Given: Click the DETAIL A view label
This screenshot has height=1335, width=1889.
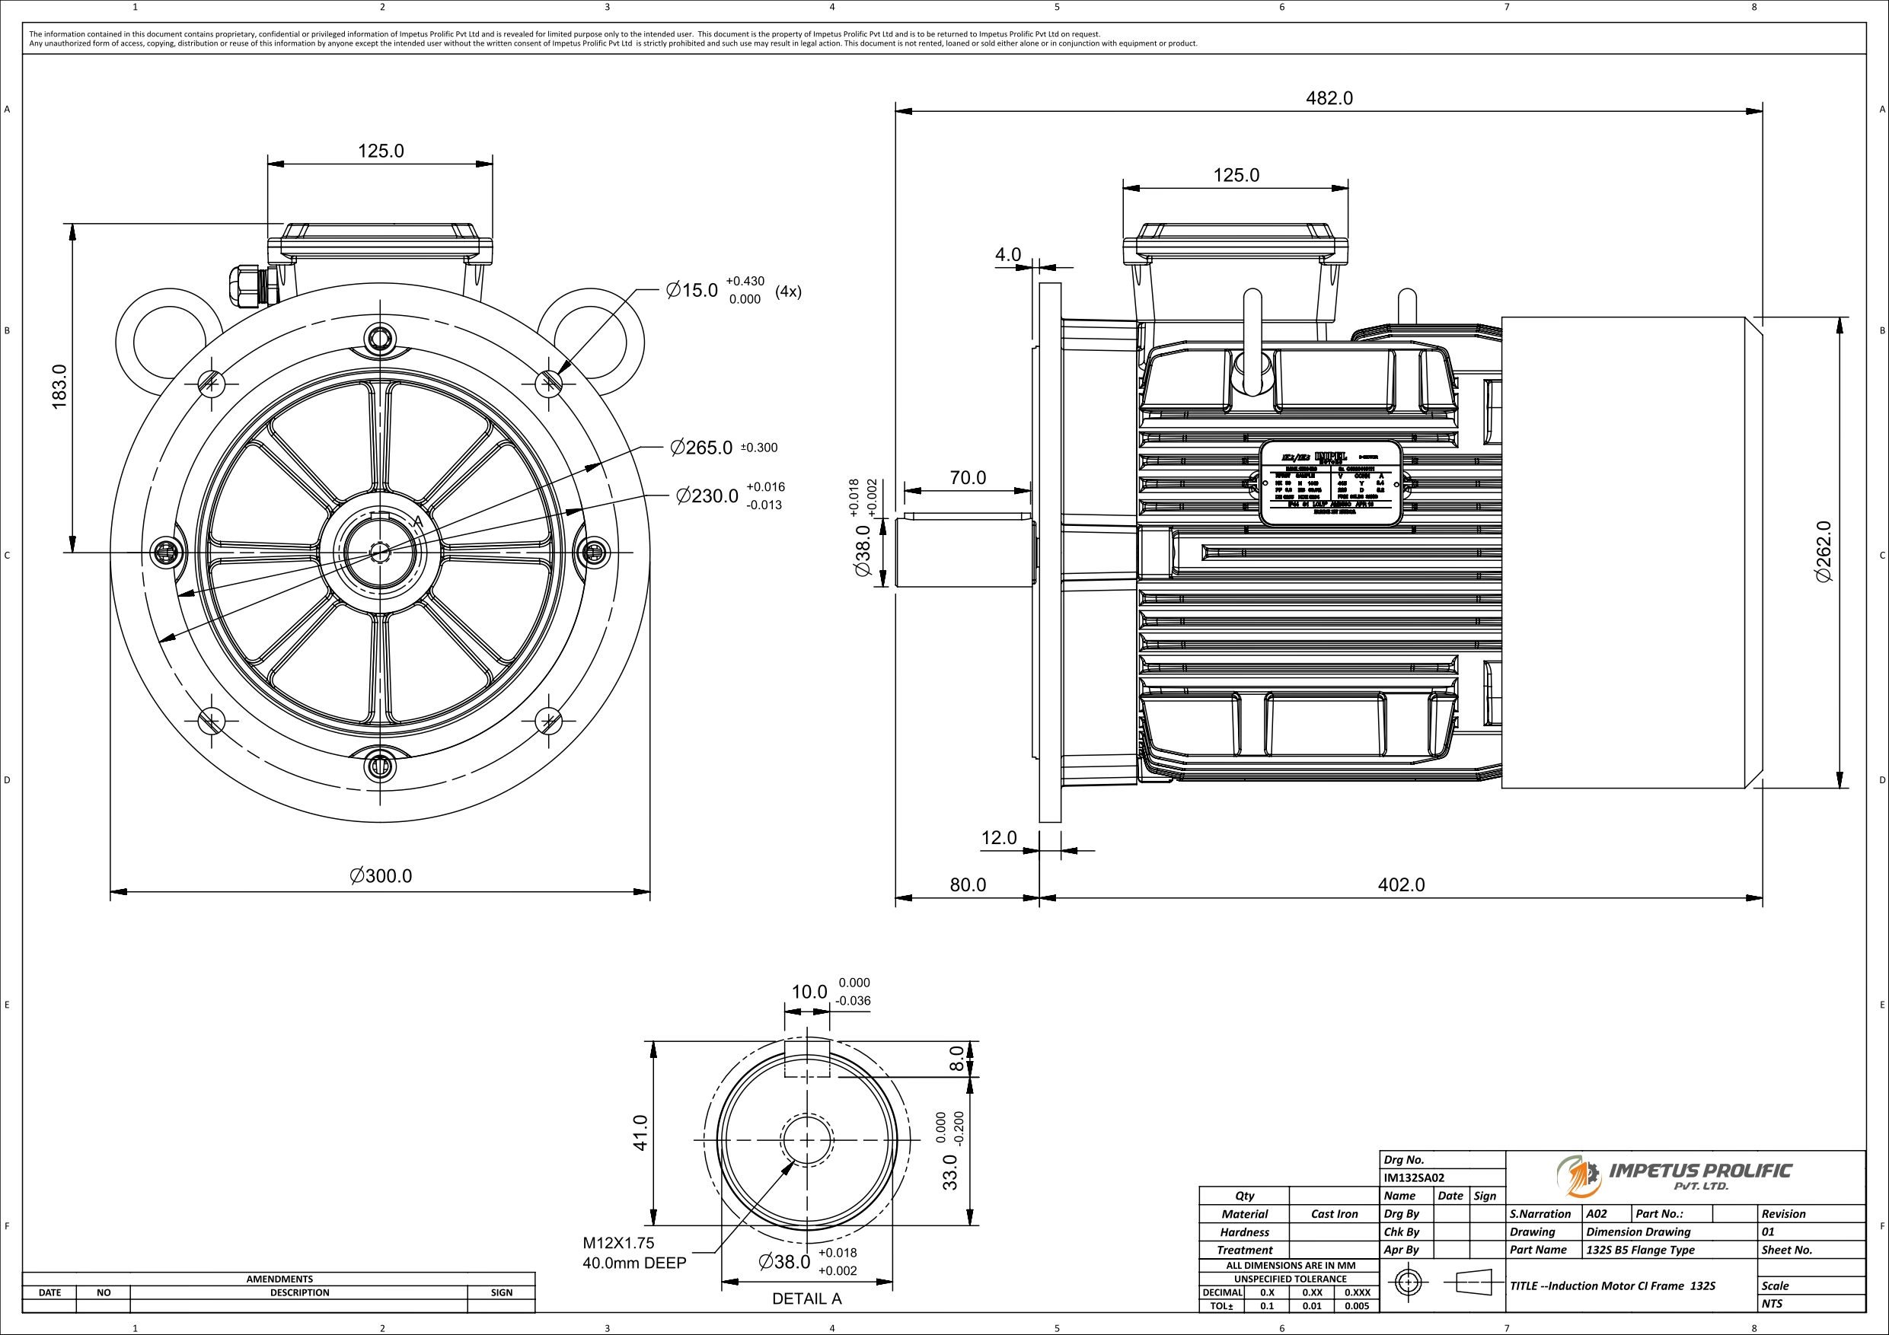Looking at the screenshot, I should coord(806,1298).
